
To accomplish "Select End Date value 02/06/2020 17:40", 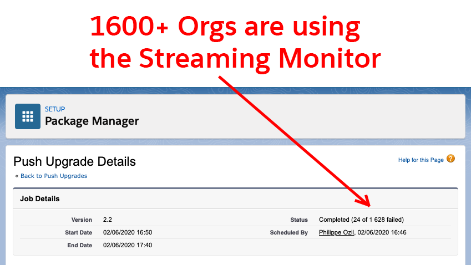I will pyautogui.click(x=128, y=245).
